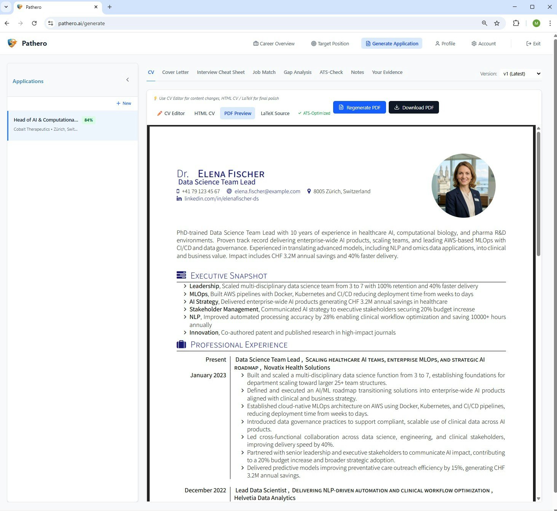
Task: Open the tab search dropdown arrow
Action: tap(6, 7)
